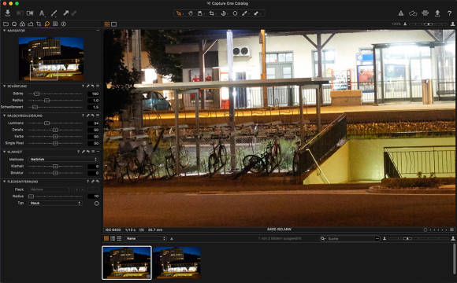Open the help question mark icon
The image size is (457, 283).
click(449, 13)
